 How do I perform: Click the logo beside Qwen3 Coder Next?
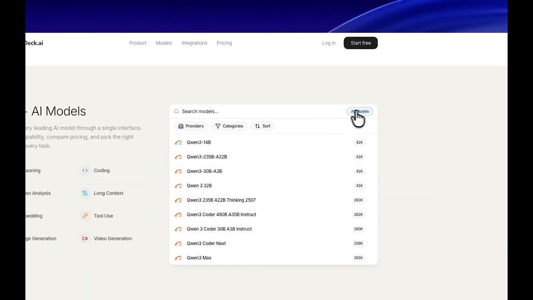click(x=179, y=243)
